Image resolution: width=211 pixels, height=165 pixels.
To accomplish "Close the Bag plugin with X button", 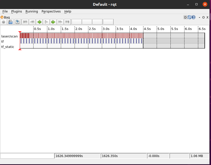I will (207, 17).
